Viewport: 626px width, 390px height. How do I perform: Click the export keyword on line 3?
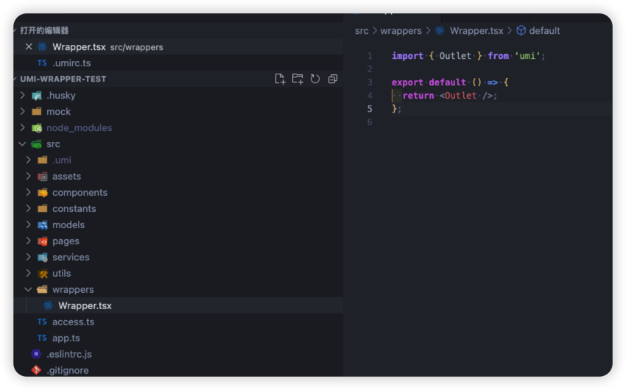(x=407, y=82)
